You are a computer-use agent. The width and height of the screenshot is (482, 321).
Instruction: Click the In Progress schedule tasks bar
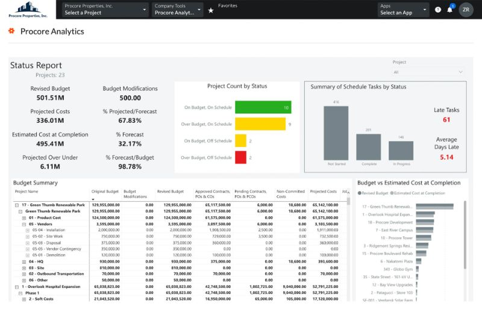pos(401,151)
